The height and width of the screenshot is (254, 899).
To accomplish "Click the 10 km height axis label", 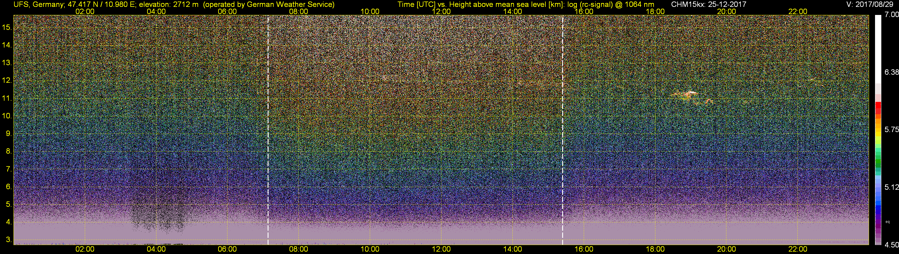I will (7, 116).
